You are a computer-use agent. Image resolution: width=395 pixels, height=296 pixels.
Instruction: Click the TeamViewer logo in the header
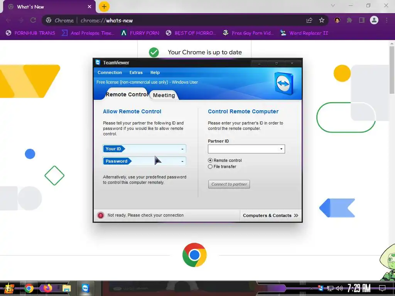284,83
